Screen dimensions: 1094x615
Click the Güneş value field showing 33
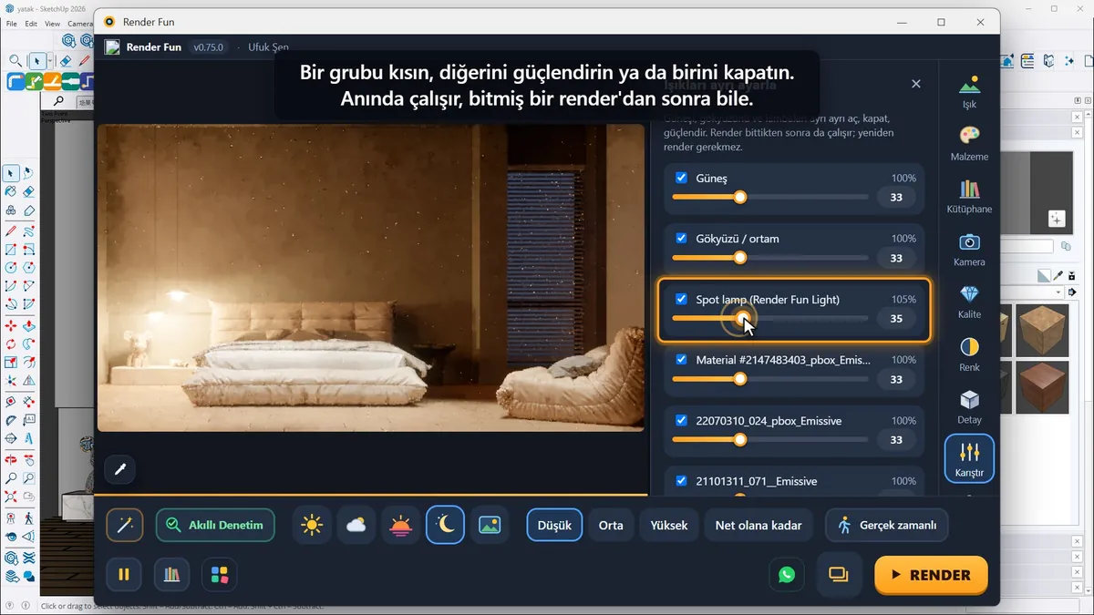click(896, 198)
